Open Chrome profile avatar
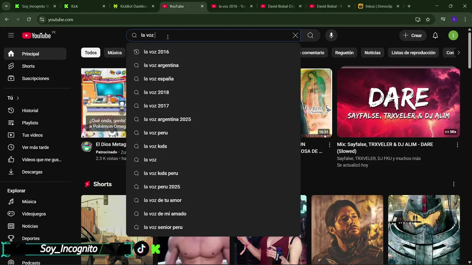 (454, 20)
